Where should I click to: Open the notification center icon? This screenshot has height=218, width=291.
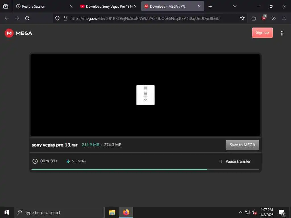(282, 213)
